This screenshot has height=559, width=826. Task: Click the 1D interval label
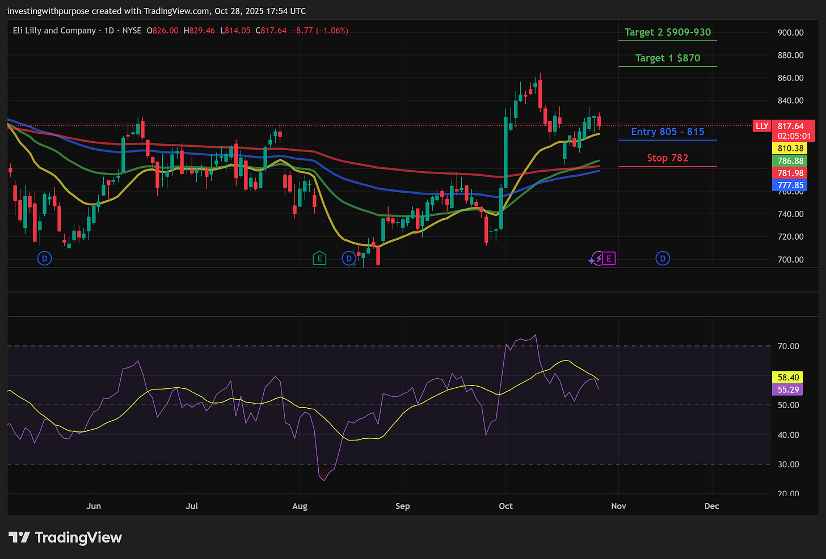109,31
